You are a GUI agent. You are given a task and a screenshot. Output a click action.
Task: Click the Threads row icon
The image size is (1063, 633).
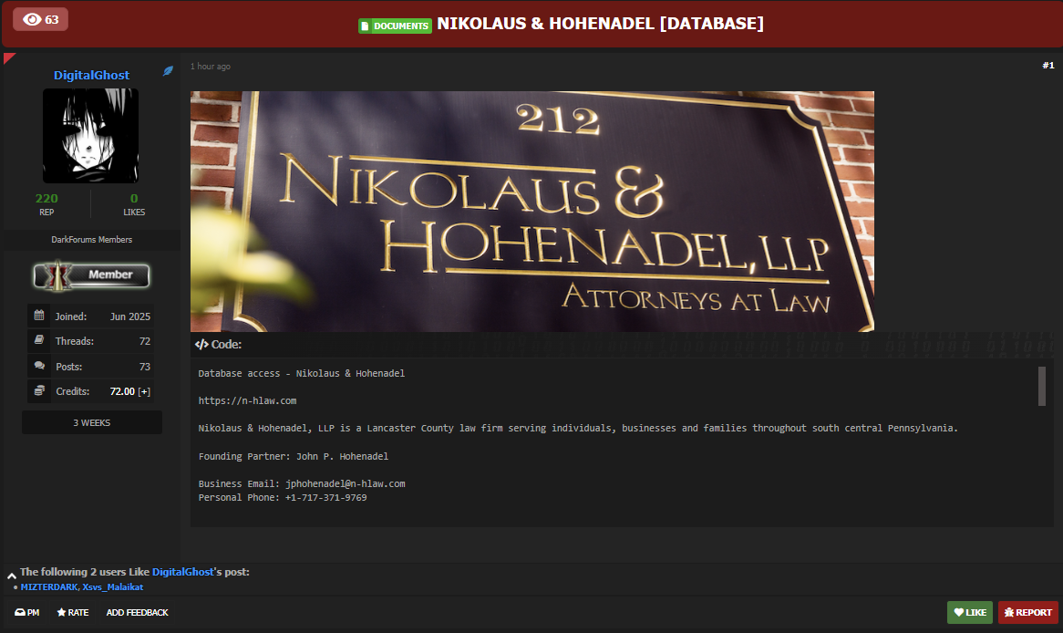point(39,340)
